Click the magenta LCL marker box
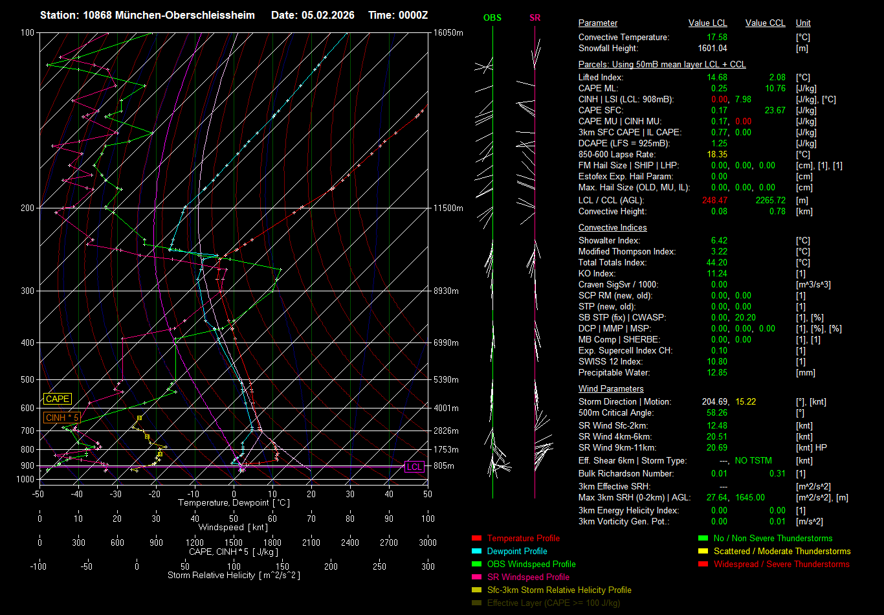Image resolution: width=884 pixels, height=615 pixels. pyautogui.click(x=414, y=467)
